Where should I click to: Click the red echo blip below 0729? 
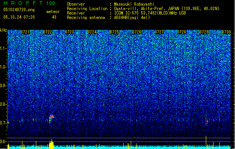tap(206, 121)
